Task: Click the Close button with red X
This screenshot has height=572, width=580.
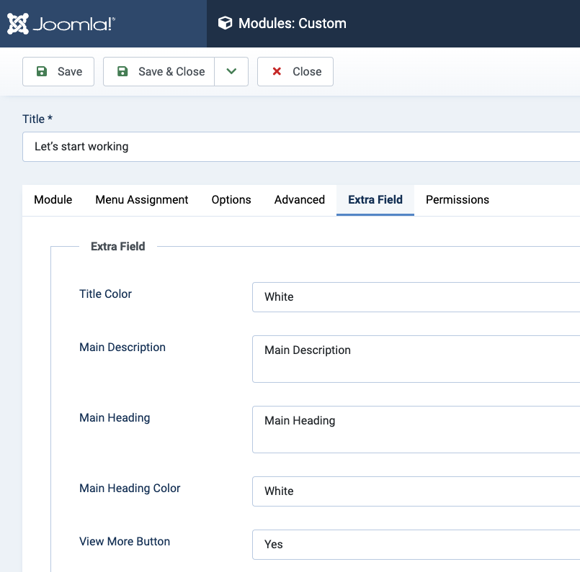Action: point(295,72)
